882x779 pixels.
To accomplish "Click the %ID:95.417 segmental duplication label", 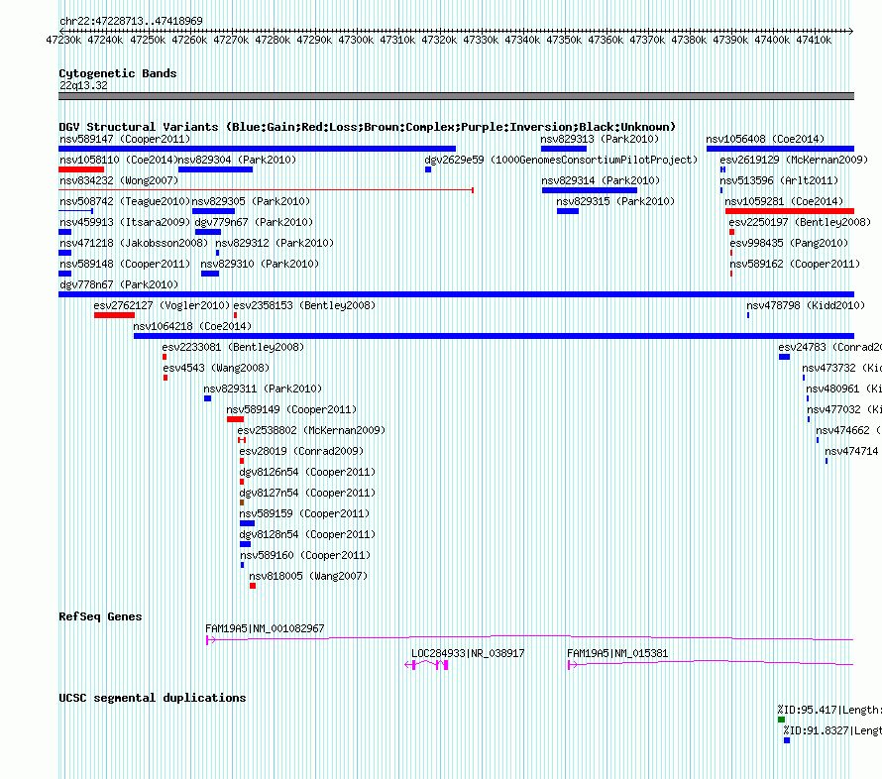I will [x=829, y=710].
